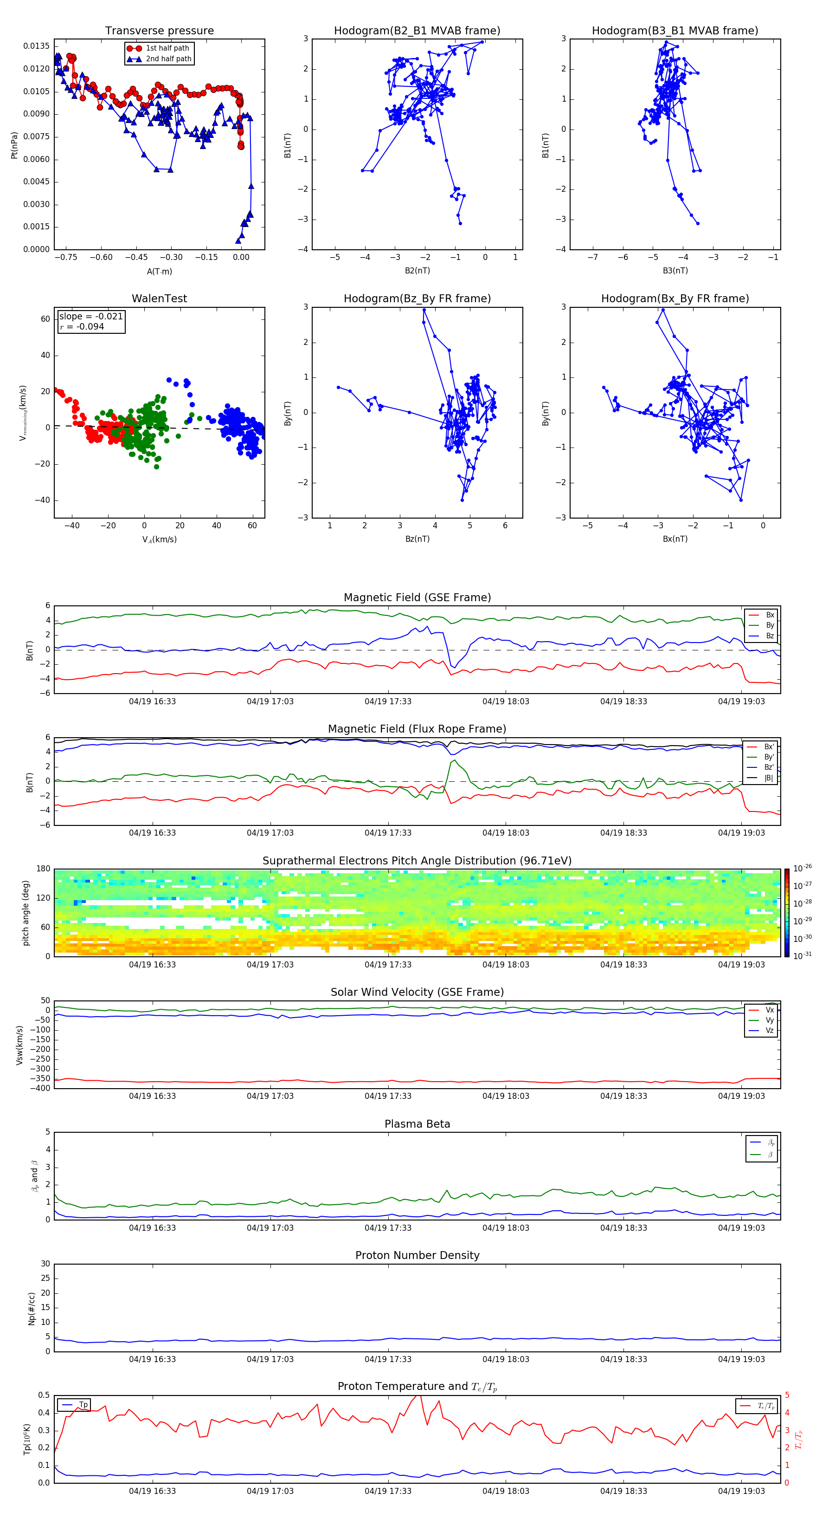Select the Vy entry in velocity legend
The width and height of the screenshot is (835, 1532).
coord(761,1020)
